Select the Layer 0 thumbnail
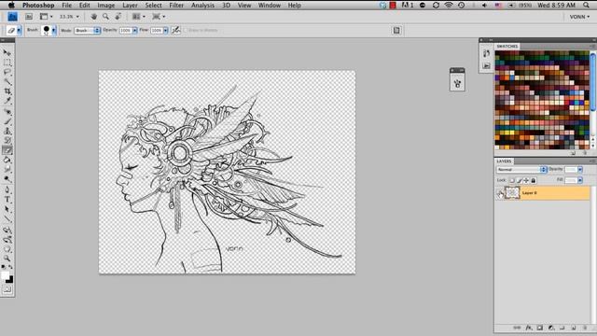This screenshot has height=336, width=597. [x=512, y=193]
